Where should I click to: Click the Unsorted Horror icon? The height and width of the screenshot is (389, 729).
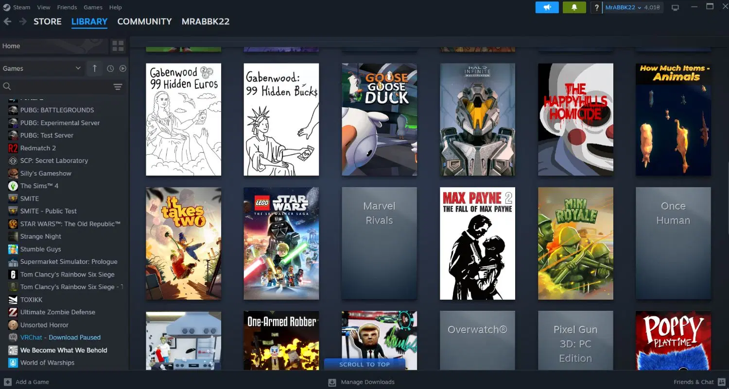click(13, 324)
